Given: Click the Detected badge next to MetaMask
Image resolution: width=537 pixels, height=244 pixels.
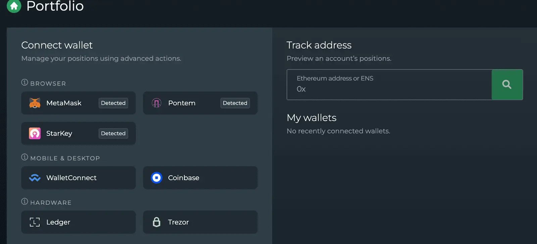Looking at the screenshot, I should [x=113, y=103].
